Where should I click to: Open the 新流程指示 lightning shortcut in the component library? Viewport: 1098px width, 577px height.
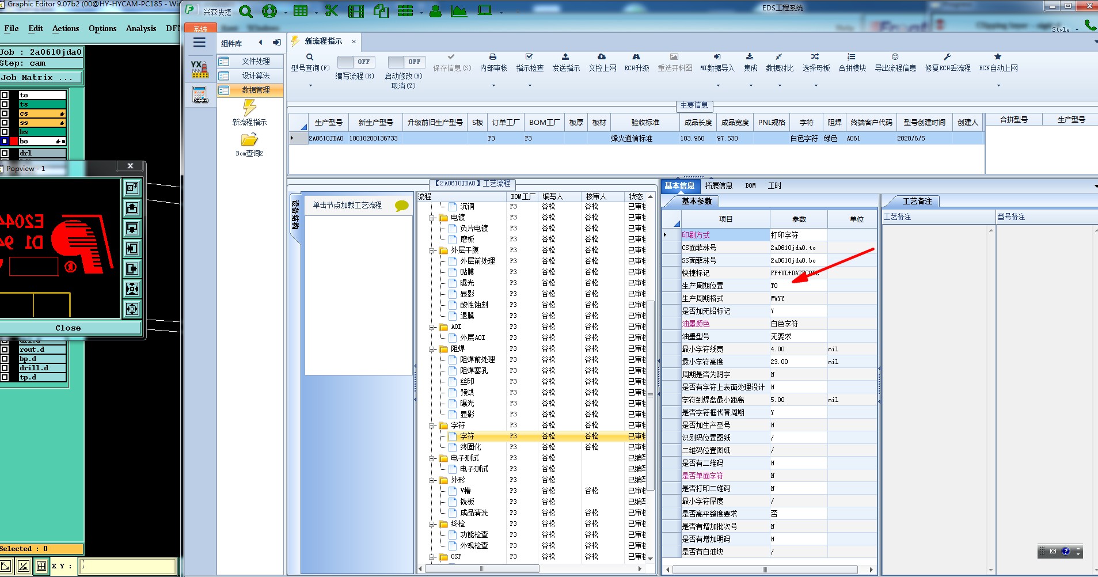pos(249,112)
